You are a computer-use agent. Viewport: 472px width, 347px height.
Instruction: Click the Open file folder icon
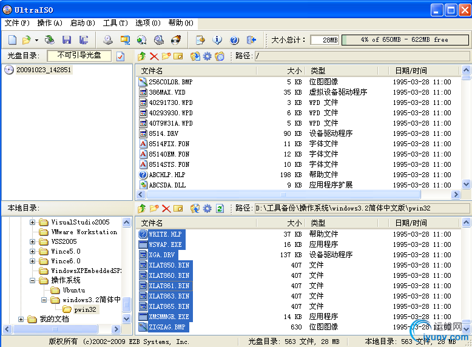click(x=27, y=39)
